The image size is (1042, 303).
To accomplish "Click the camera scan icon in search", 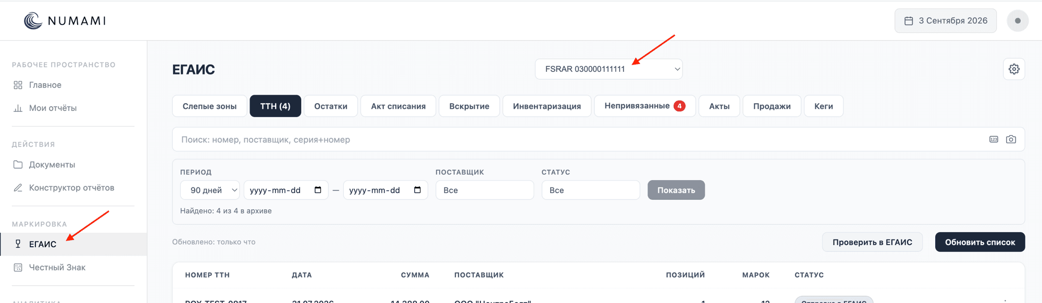I will (1011, 140).
